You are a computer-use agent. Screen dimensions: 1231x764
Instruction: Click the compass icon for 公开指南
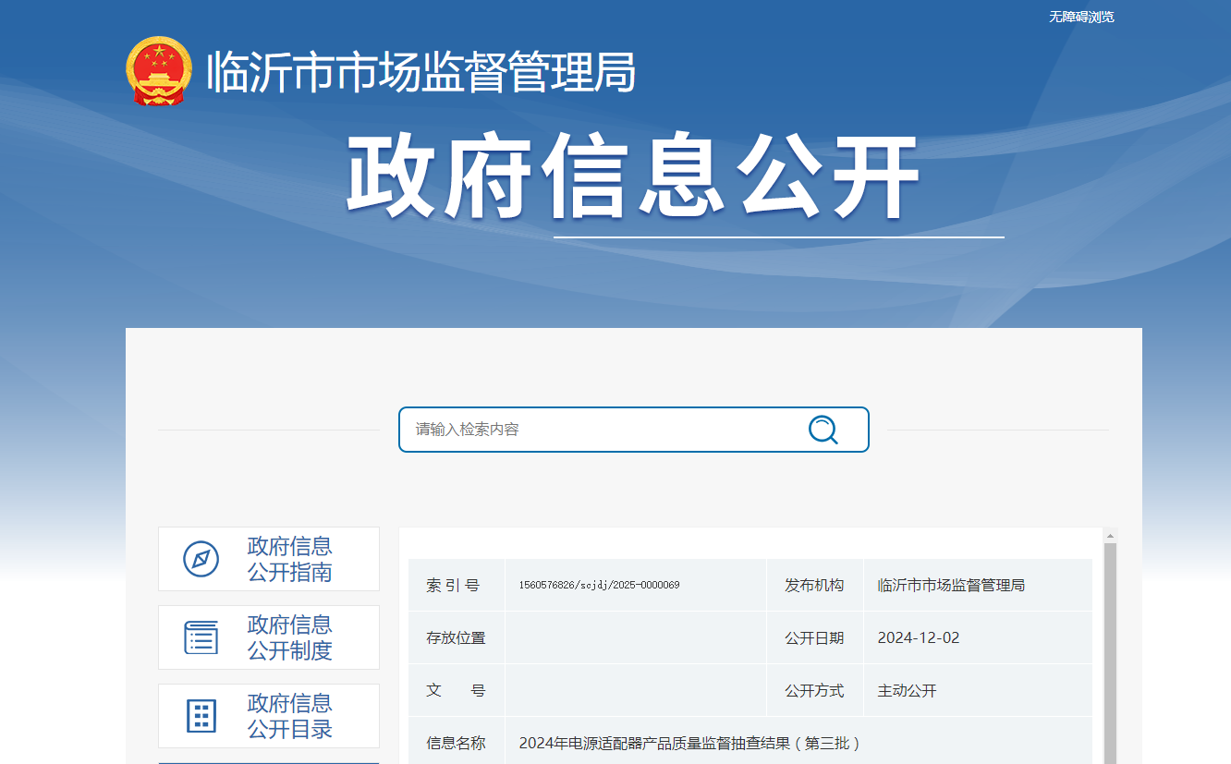coord(201,559)
